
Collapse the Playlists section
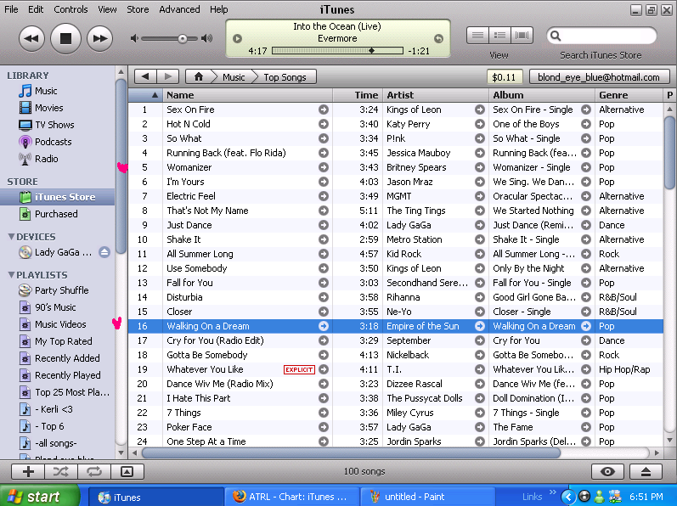(x=11, y=275)
